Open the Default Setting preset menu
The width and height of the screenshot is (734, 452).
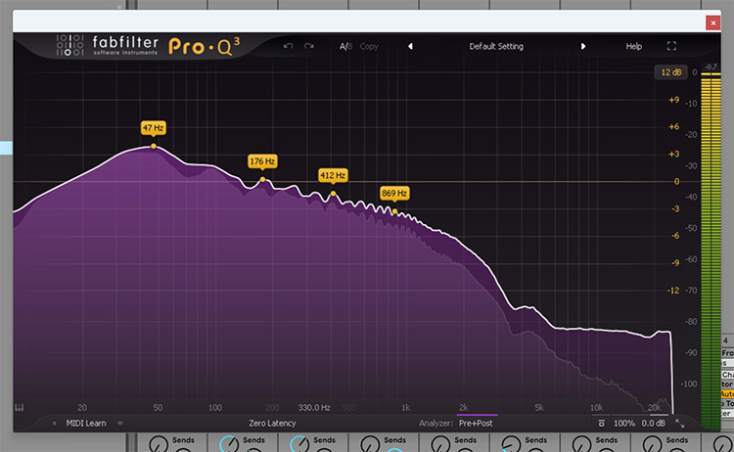(496, 46)
